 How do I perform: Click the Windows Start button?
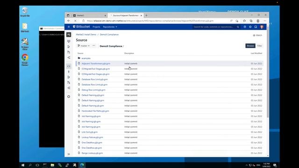[x=23, y=165]
